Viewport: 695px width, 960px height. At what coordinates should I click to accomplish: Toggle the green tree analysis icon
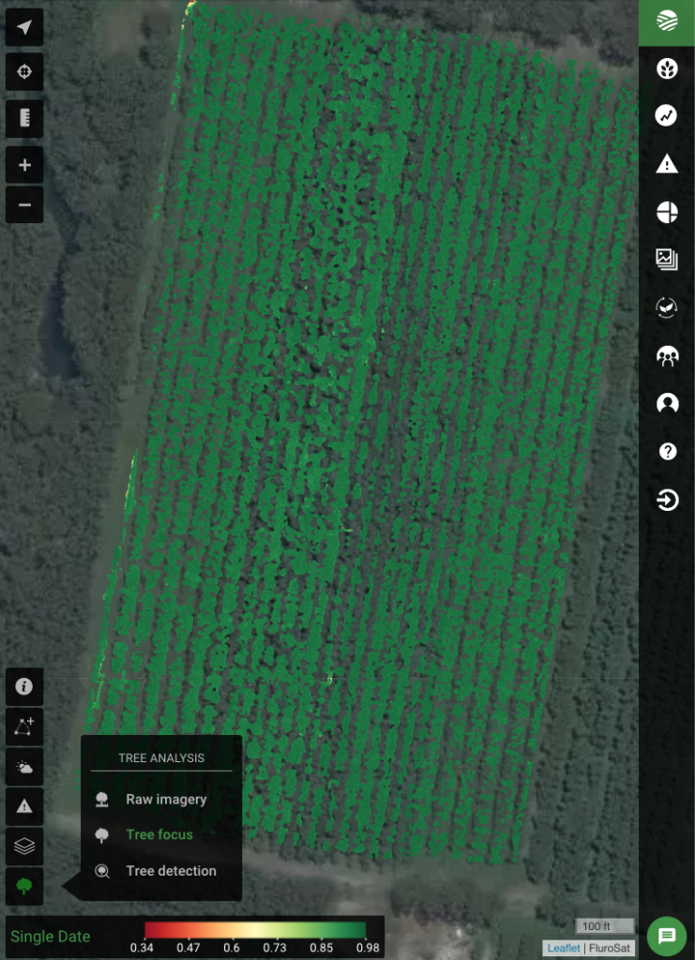24,886
